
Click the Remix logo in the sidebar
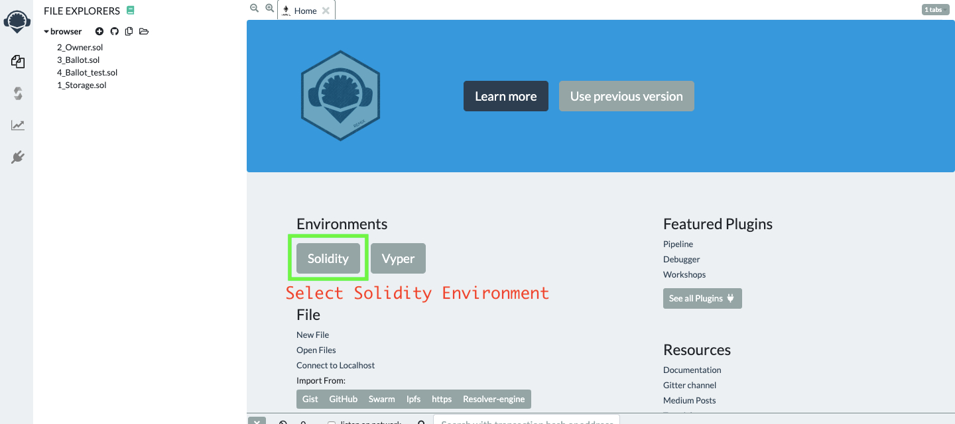[x=17, y=23]
